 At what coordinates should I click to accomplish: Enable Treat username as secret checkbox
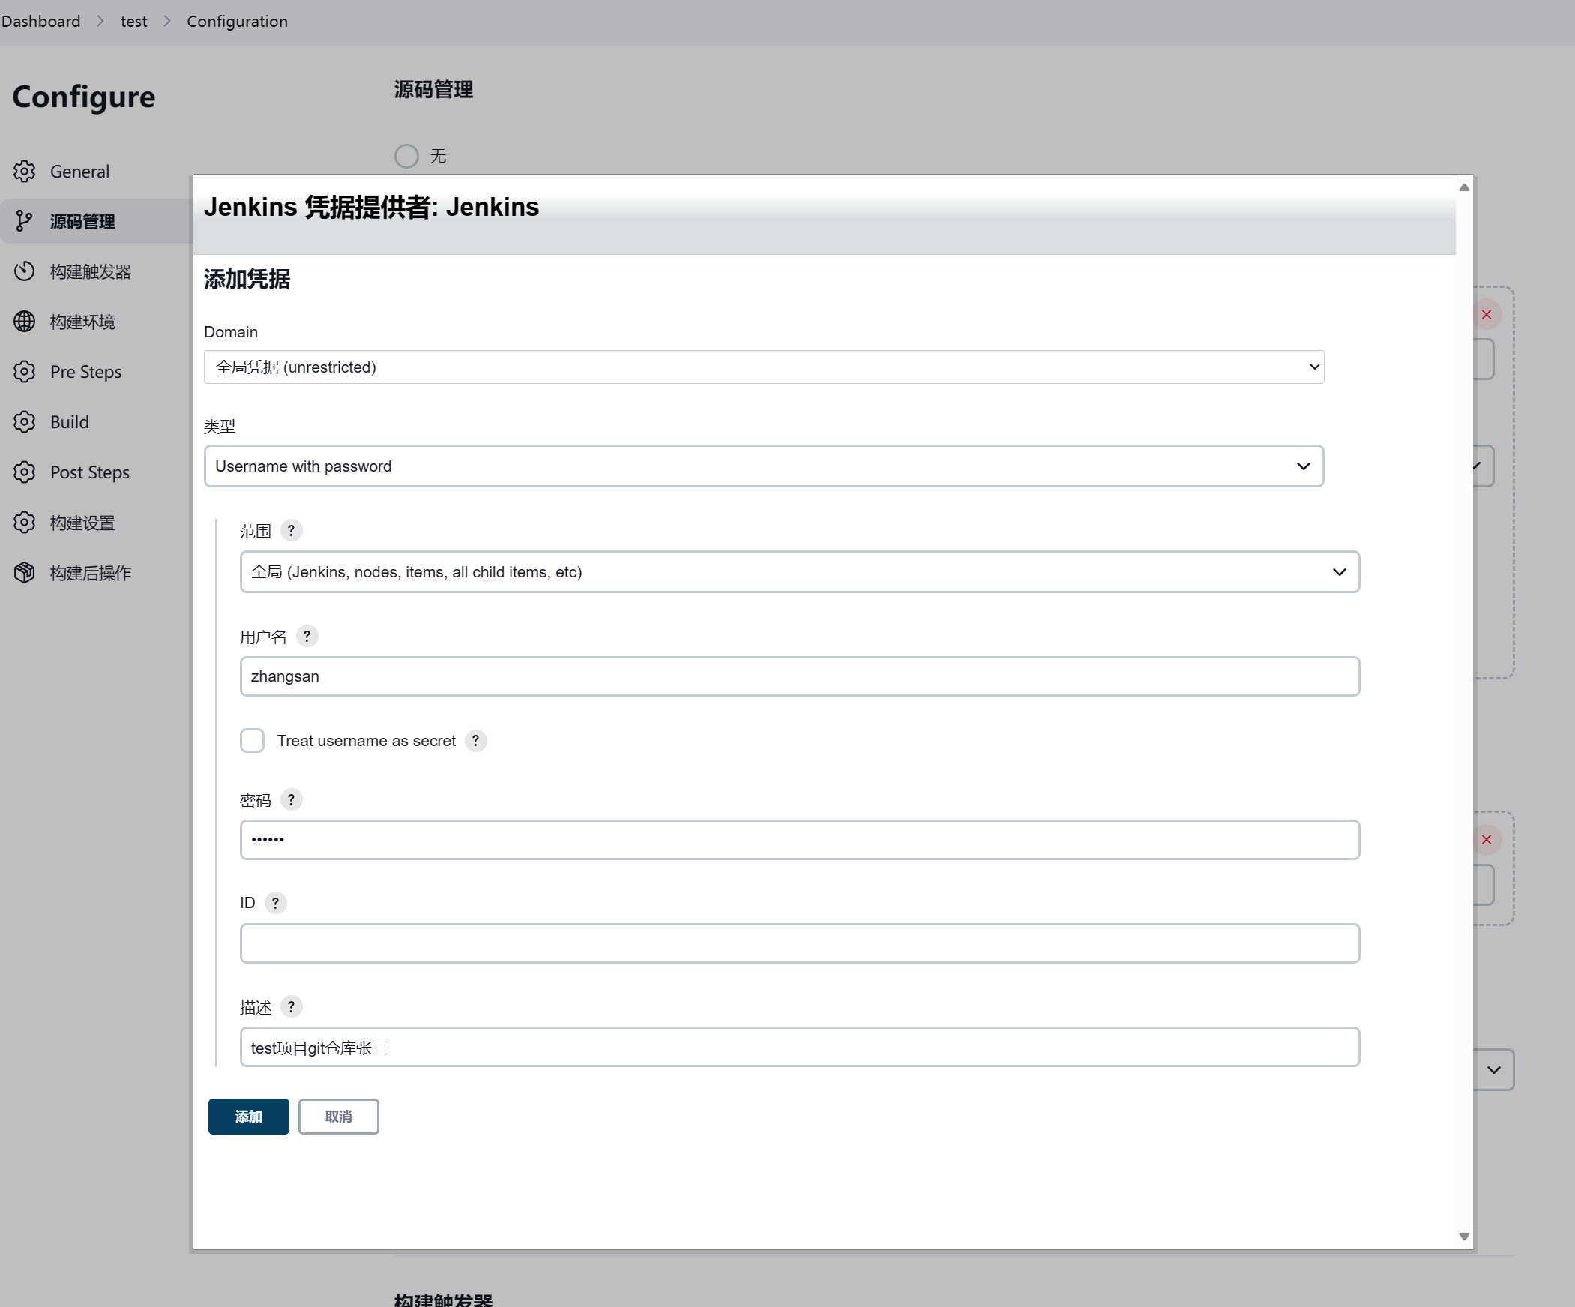[252, 741]
